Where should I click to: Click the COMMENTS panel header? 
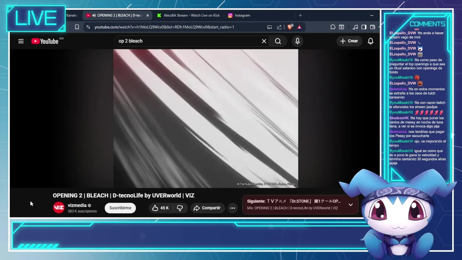point(427,24)
